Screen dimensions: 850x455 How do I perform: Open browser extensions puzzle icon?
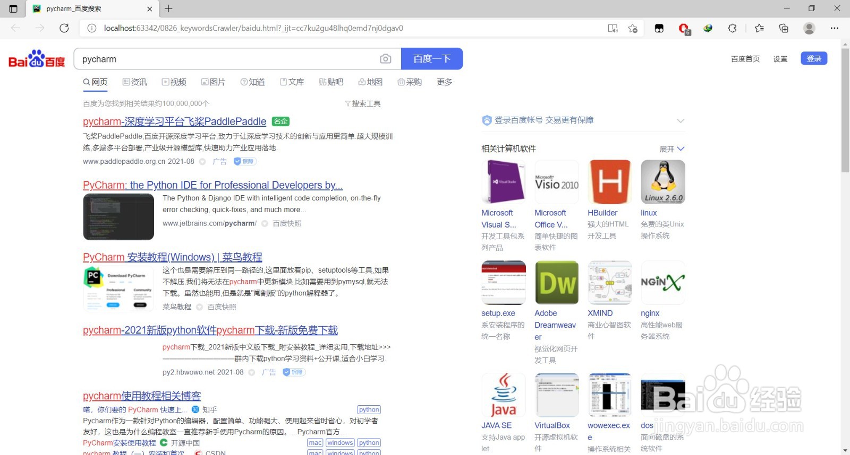pyautogui.click(x=733, y=28)
